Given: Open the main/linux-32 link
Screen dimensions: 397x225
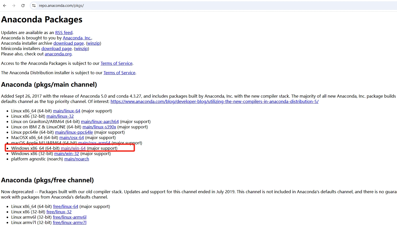Looking at the screenshot, I should pyautogui.click(x=60, y=116).
